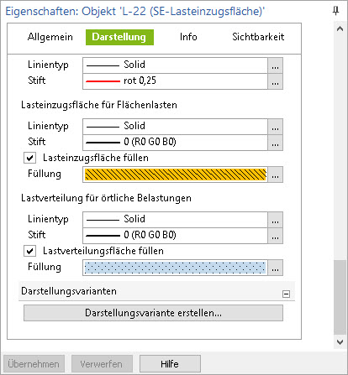Open ellipsis for örtliche Belastungen Linientyp

[275, 220]
